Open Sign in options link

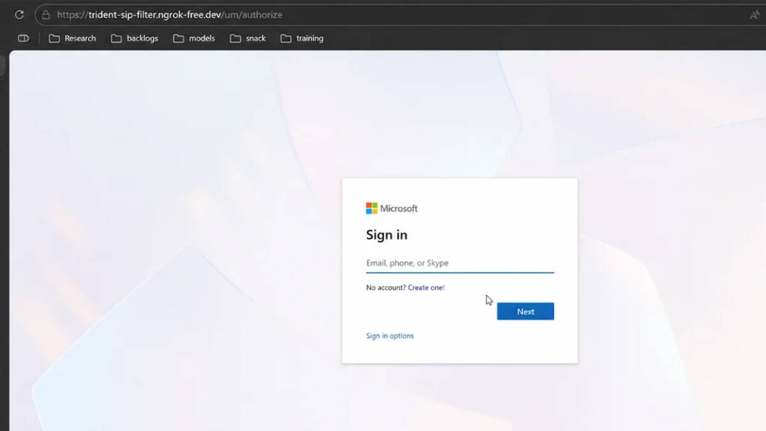390,336
